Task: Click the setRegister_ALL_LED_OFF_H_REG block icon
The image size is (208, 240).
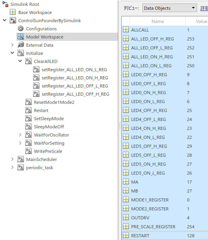Action: pyautogui.click(x=36, y=94)
